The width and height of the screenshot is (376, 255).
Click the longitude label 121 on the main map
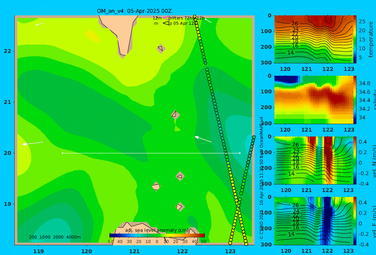pyautogui.click(x=135, y=251)
